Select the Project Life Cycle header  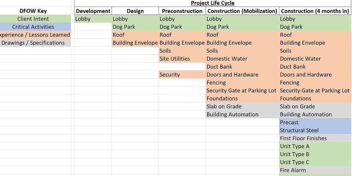tap(212, 3)
